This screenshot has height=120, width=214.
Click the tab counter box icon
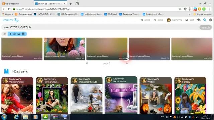point(77,4)
